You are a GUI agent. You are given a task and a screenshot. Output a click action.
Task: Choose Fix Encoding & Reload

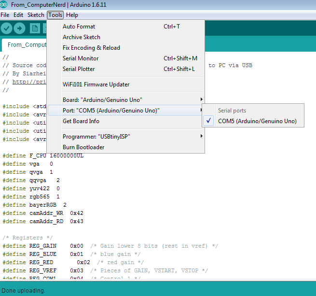tap(126, 48)
